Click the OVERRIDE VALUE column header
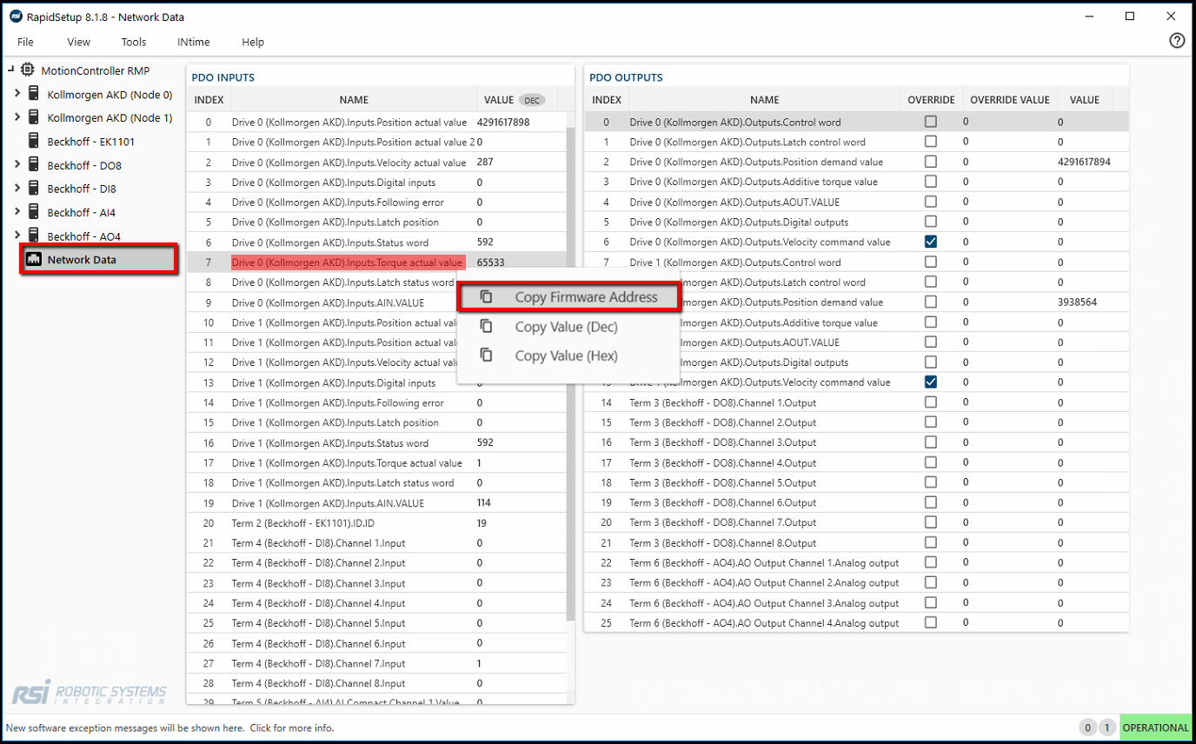1196x744 pixels. click(1010, 100)
